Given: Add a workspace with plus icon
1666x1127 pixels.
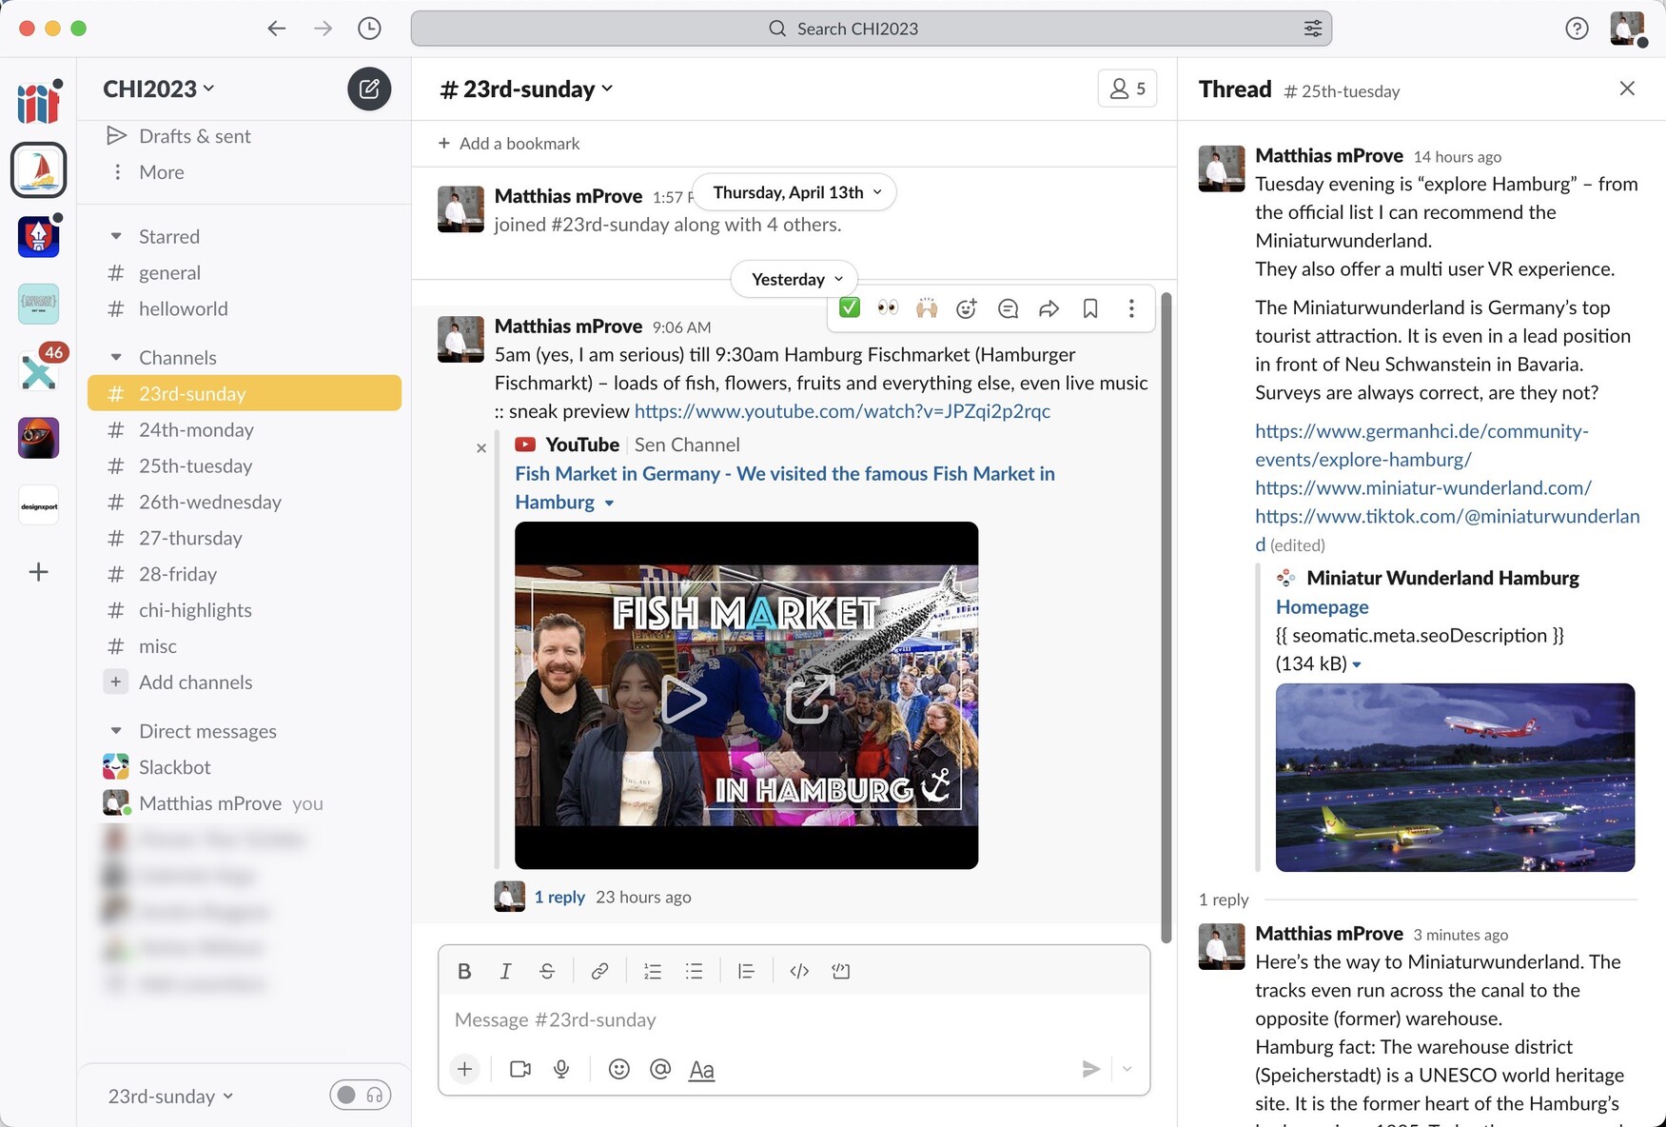Looking at the screenshot, I should tap(38, 572).
